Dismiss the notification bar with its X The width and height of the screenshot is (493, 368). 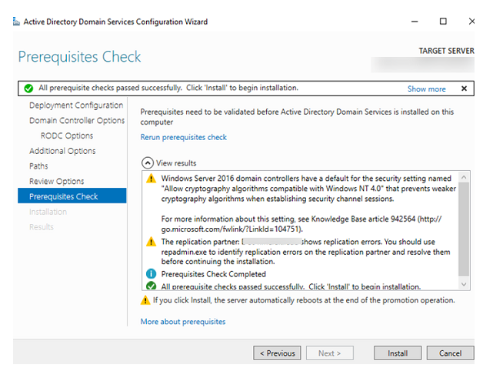click(464, 89)
